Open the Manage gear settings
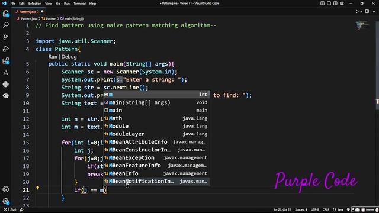Image resolution: width=379 pixels, height=213 pixels. click(6, 201)
